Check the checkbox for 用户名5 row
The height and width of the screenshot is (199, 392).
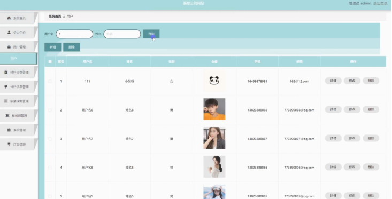[50, 196]
